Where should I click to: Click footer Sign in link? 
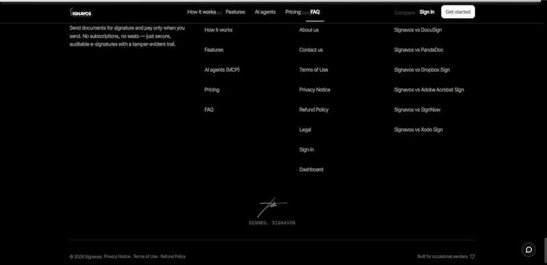point(306,150)
